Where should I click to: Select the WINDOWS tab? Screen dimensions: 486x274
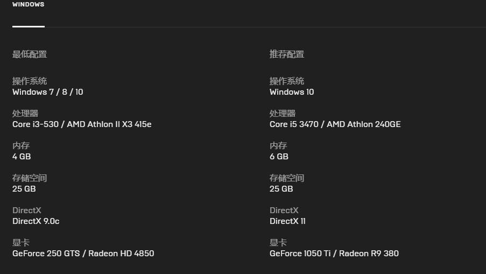pos(28,4)
